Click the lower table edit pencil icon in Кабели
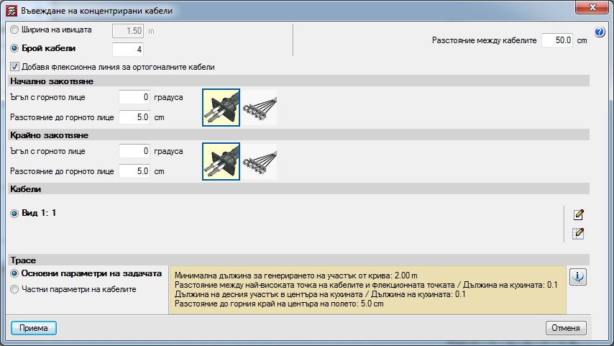614x346 pixels. coord(578,234)
